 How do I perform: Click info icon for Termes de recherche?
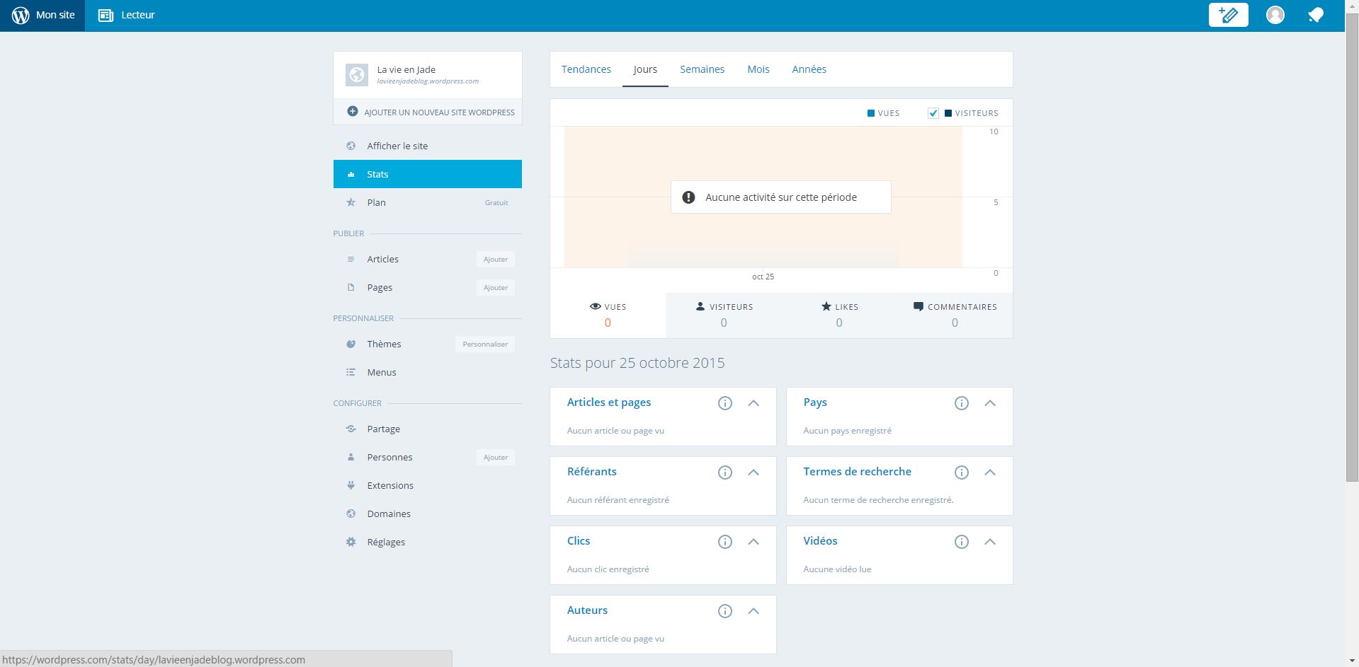961,472
